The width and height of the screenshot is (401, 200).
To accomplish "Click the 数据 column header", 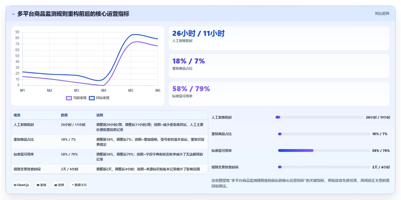I will [x=64, y=115].
